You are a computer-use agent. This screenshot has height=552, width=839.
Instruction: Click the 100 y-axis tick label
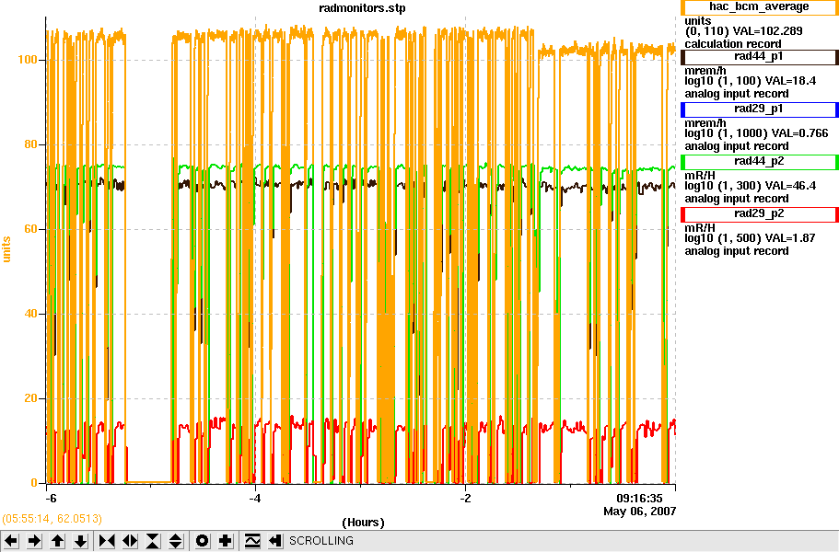(x=28, y=59)
